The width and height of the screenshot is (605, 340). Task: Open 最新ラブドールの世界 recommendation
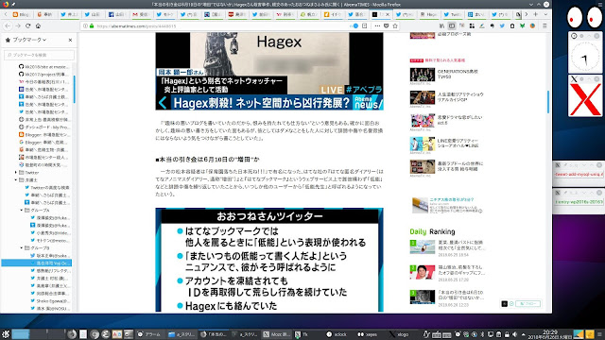(447, 166)
